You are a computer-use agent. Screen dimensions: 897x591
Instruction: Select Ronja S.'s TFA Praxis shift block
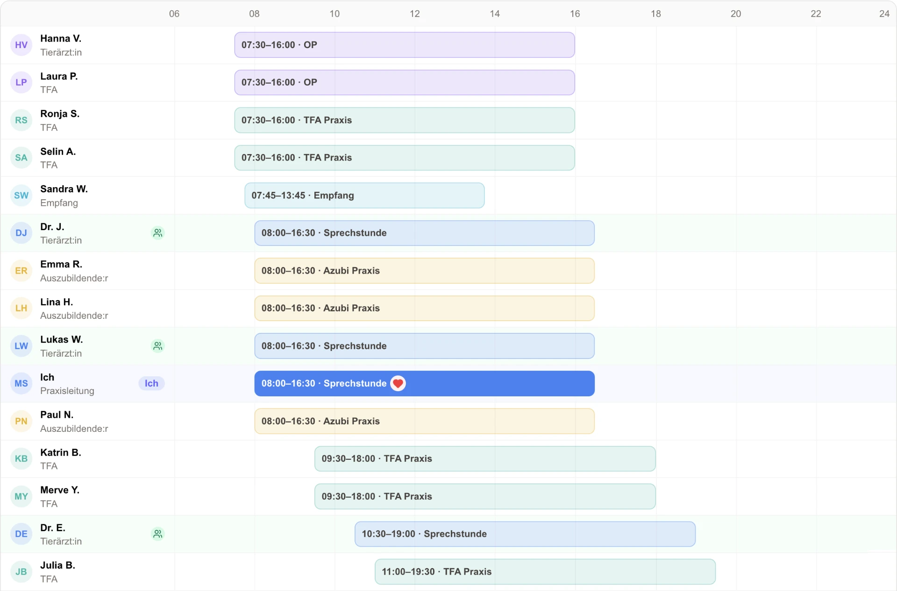pos(405,120)
